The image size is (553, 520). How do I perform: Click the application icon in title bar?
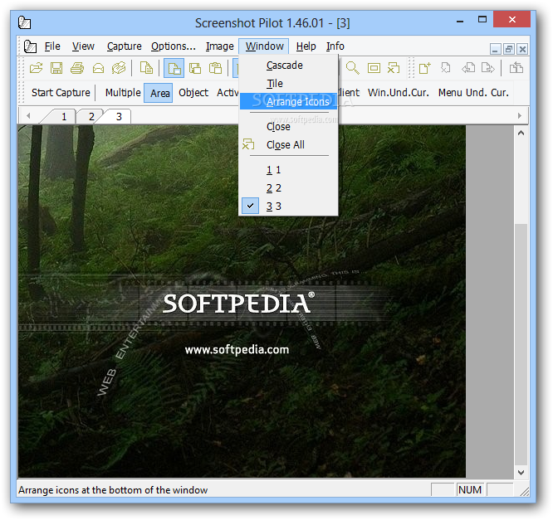pyautogui.click(x=24, y=22)
